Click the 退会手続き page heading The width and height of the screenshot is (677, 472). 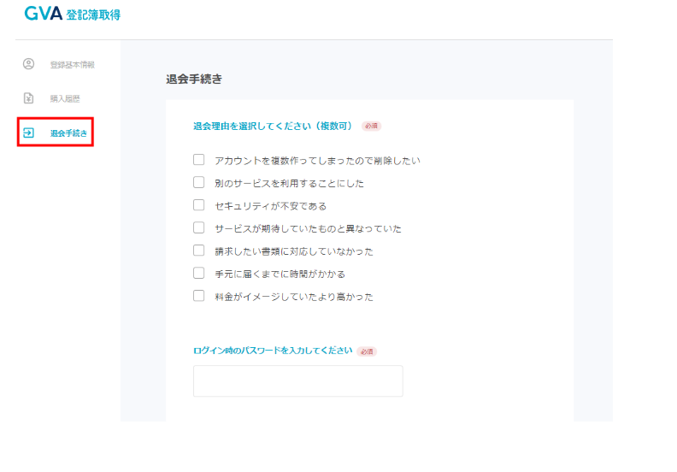194,79
